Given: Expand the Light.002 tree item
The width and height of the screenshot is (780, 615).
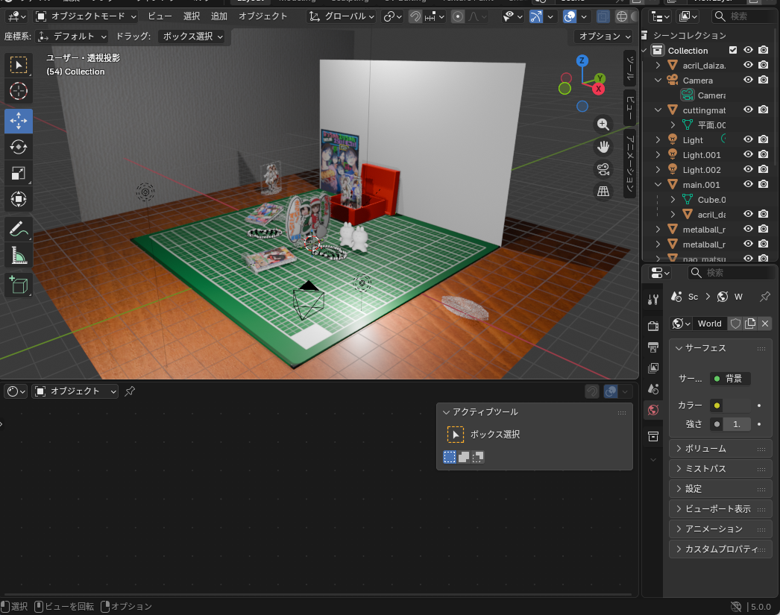Looking at the screenshot, I should 658,170.
